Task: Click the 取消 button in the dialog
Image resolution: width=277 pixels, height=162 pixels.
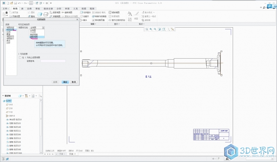Action: (x=74, y=82)
